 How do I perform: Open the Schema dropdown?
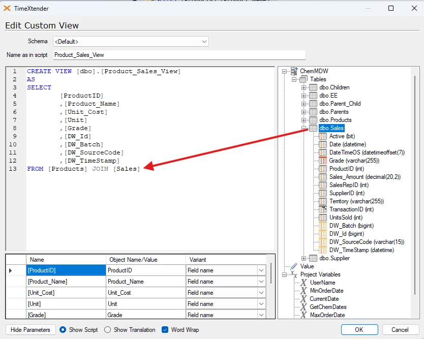(x=204, y=42)
